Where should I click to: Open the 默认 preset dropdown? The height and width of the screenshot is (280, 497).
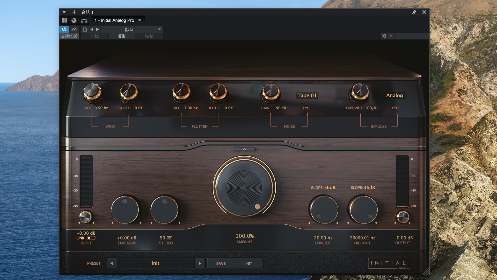click(132, 30)
